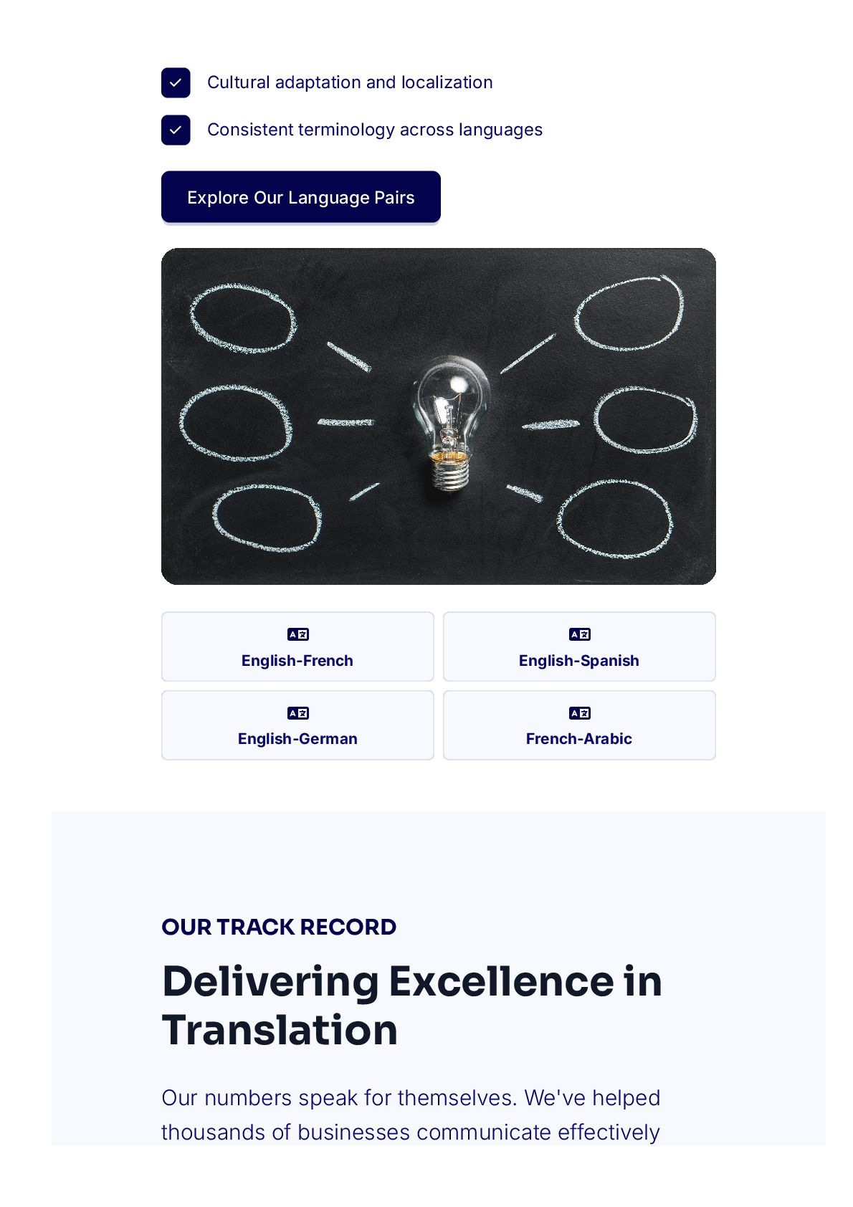Select the English-French label
Image resolution: width=853 pixels, height=1207 pixels.
coord(297,661)
